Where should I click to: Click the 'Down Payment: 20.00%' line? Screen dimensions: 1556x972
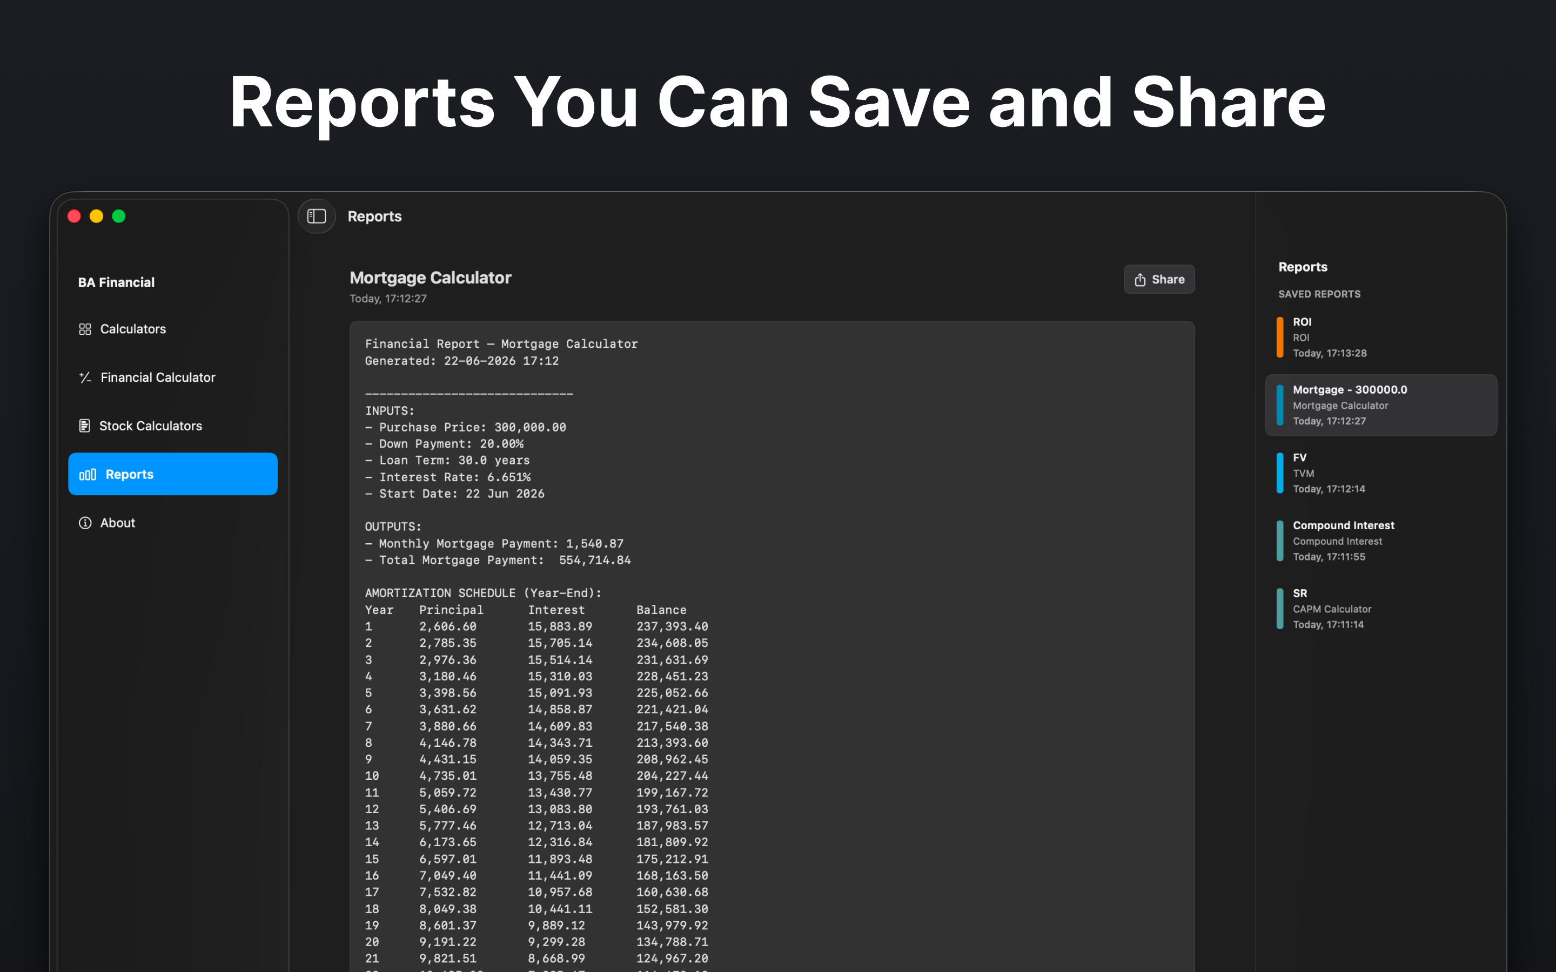click(x=444, y=443)
